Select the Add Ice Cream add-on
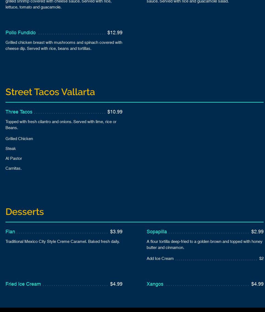The width and height of the screenshot is (265, 312). 160,259
